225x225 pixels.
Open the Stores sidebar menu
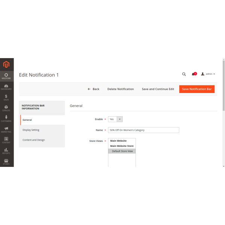6,162
